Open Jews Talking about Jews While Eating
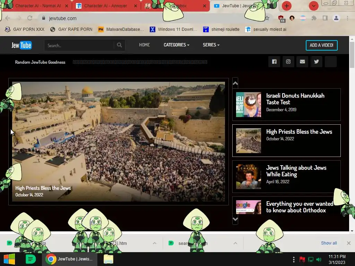This screenshot has width=355, height=266. point(286,176)
